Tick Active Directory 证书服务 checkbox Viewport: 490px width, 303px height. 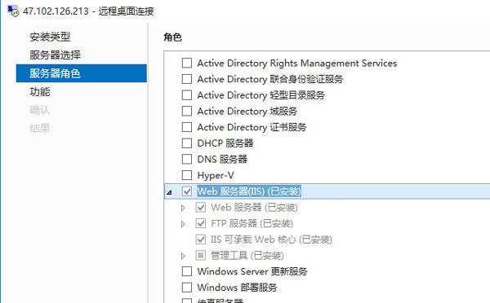pos(187,127)
